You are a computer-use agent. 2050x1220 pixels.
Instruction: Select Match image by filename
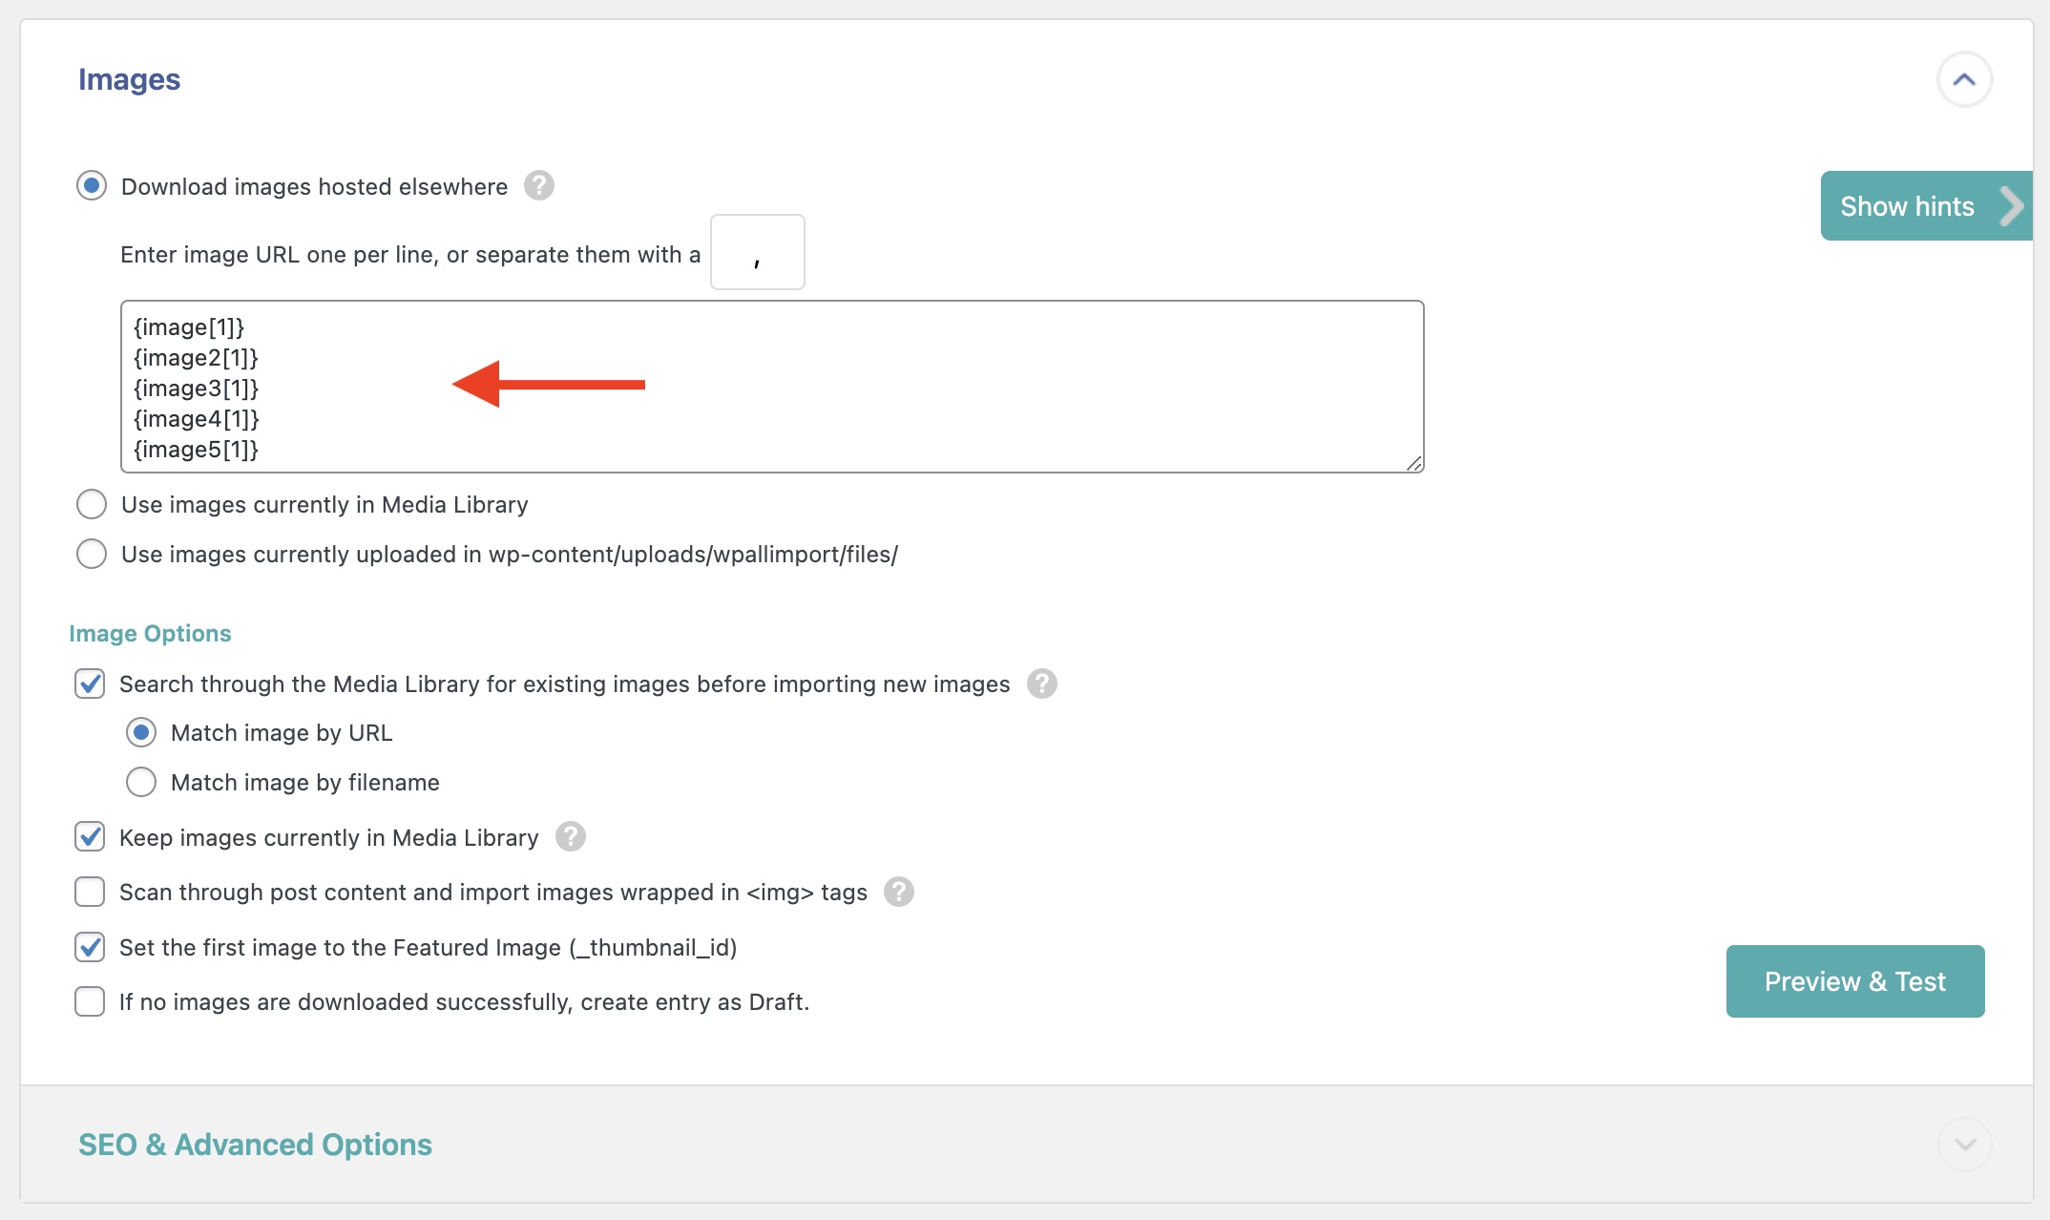point(141,782)
